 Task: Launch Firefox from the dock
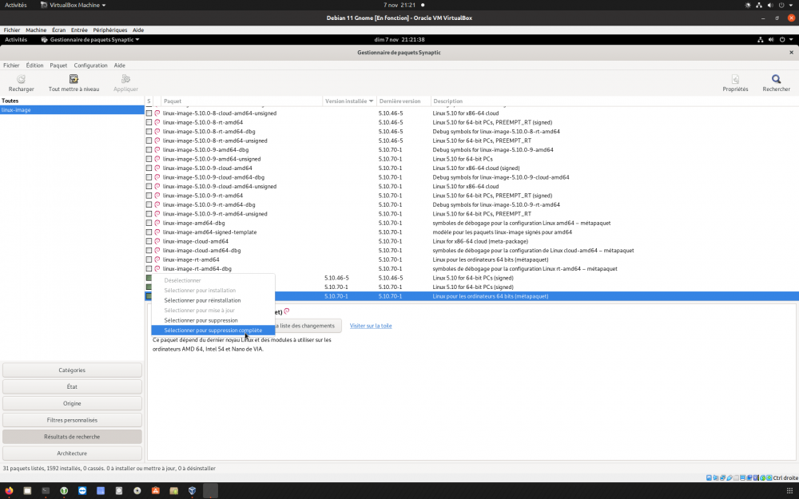click(10, 491)
